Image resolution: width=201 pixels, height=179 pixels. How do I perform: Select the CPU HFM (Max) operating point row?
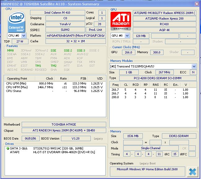tap(54, 87)
